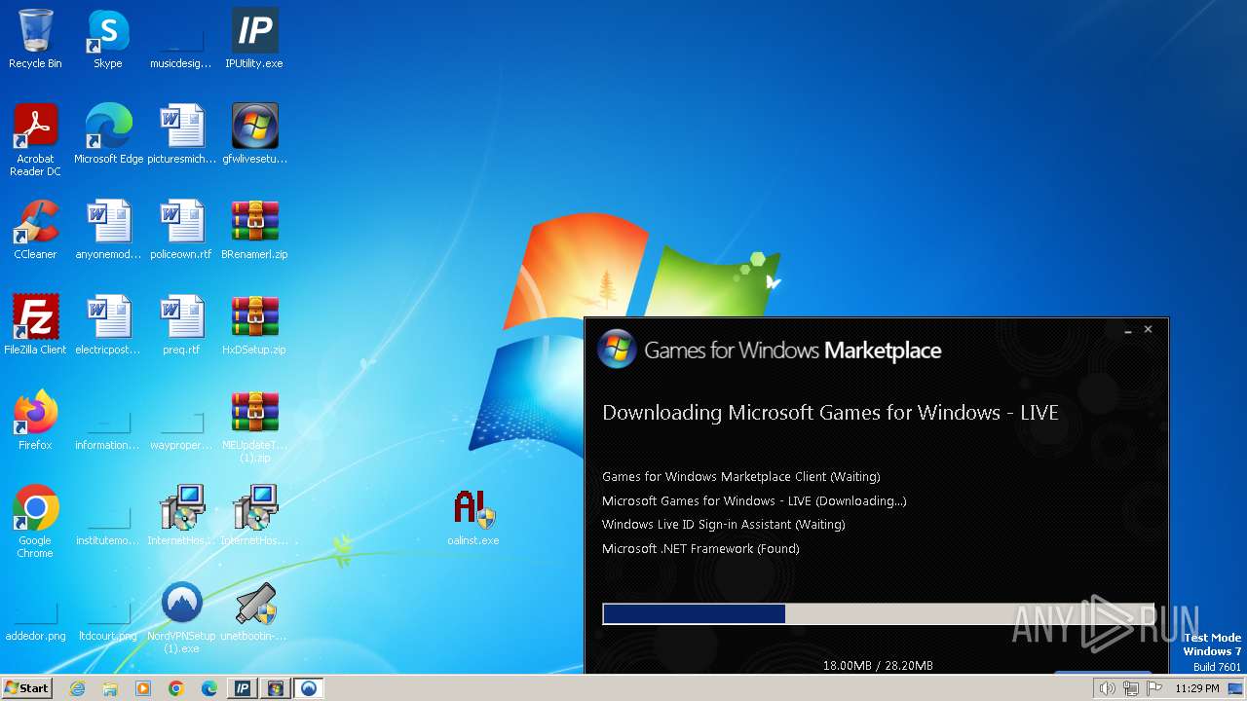The height and width of the screenshot is (701, 1247).
Task: Click 'Microsoft .NET Framework (Found)' line
Action: (x=700, y=548)
